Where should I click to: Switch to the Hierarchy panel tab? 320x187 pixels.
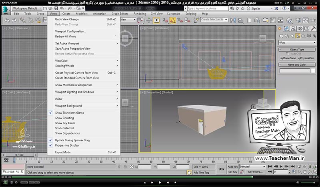coord(293,29)
